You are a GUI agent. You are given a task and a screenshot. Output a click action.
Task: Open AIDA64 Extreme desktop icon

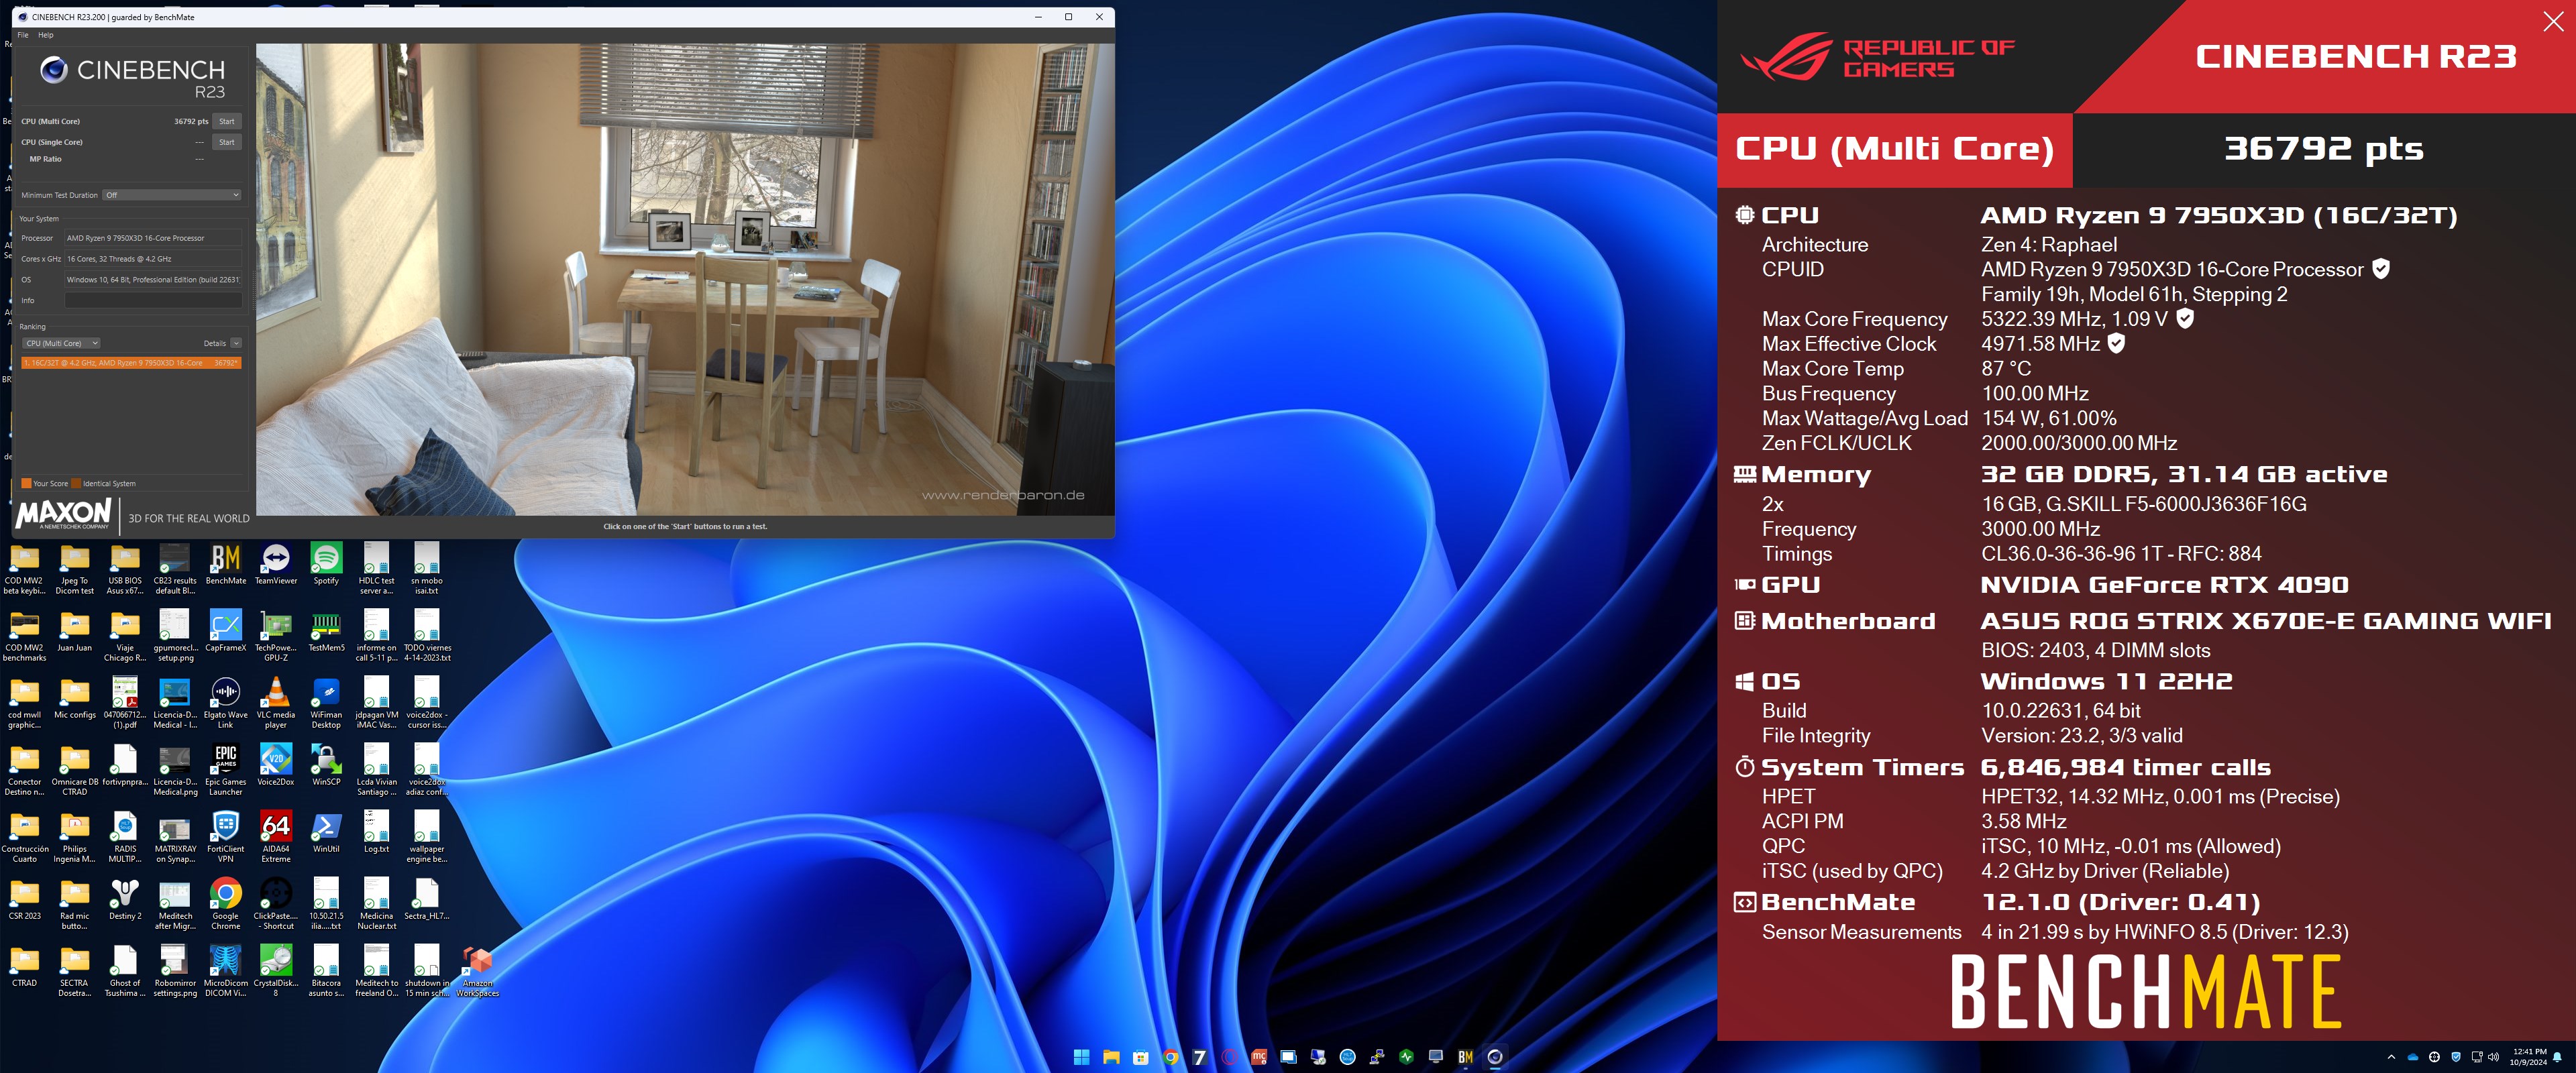(x=276, y=838)
